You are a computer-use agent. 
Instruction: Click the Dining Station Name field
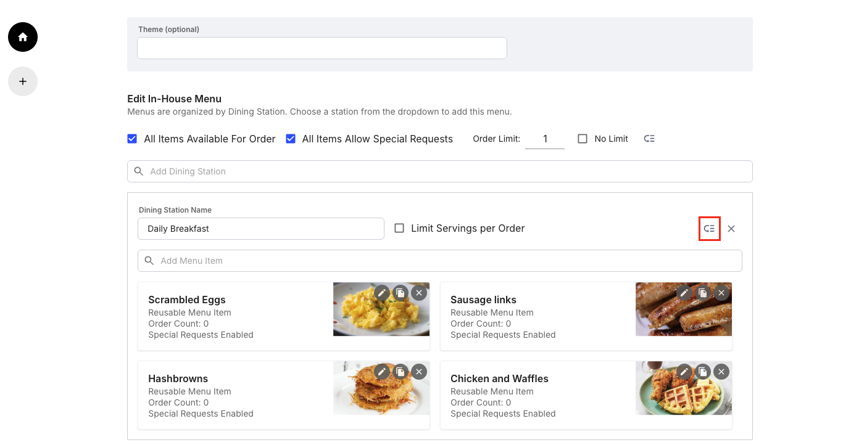pyautogui.click(x=261, y=229)
